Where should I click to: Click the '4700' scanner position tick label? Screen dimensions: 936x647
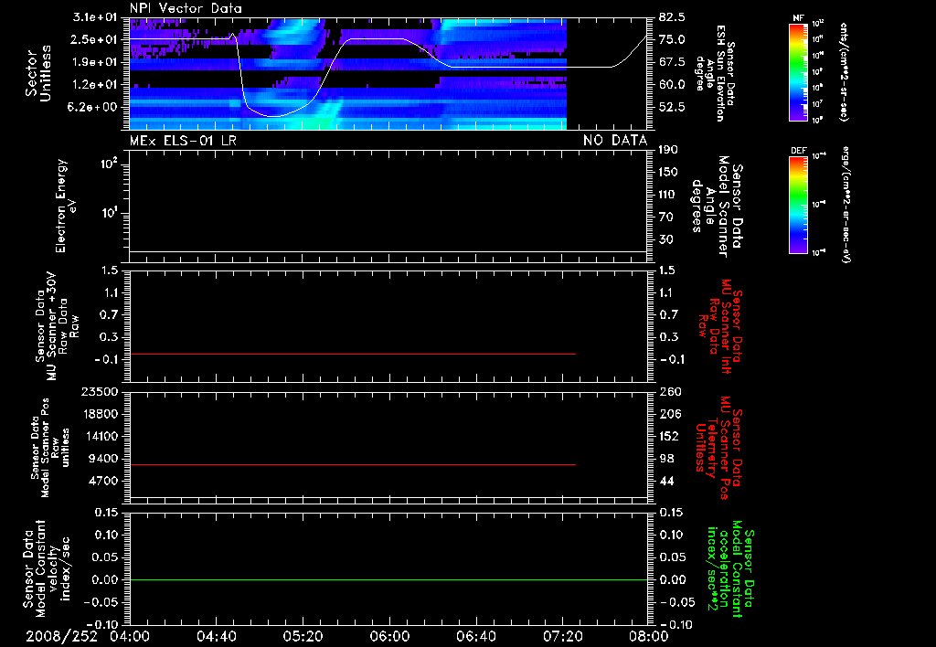[x=102, y=481]
